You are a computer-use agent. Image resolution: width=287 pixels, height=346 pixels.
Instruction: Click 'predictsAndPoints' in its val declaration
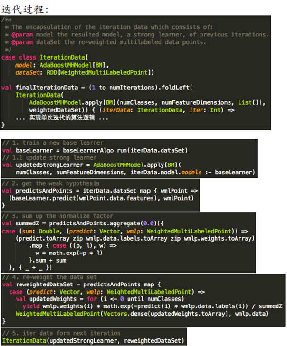[44, 191]
